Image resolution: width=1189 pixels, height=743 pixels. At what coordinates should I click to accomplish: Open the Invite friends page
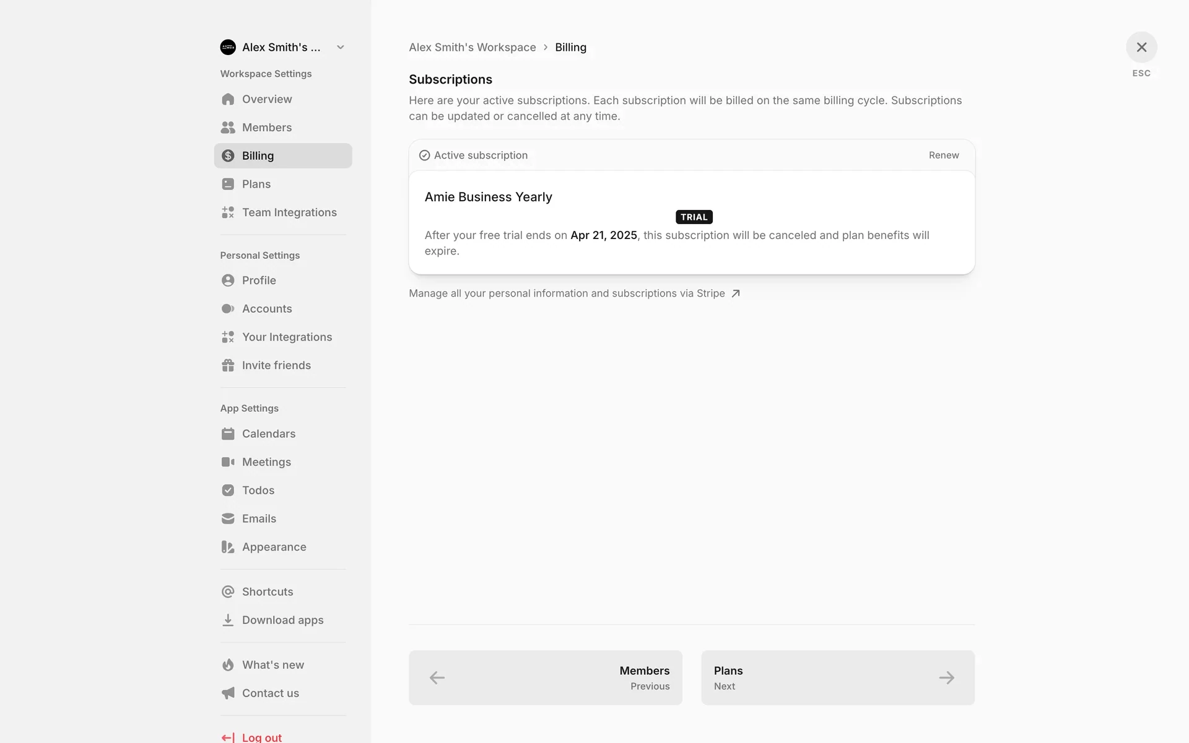(x=283, y=365)
